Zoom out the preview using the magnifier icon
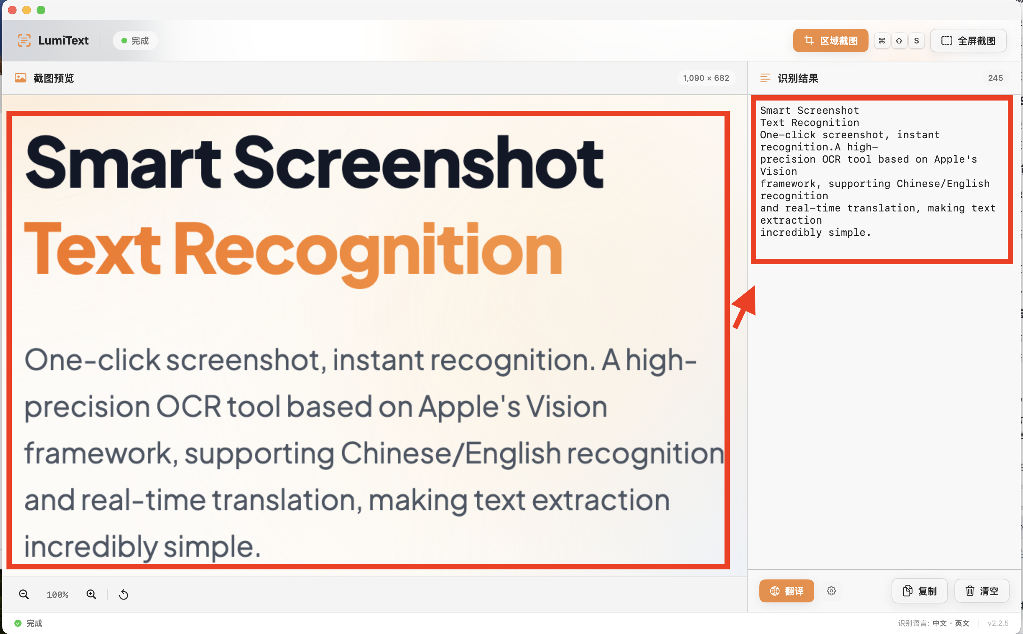This screenshot has height=634, width=1023. click(x=24, y=594)
